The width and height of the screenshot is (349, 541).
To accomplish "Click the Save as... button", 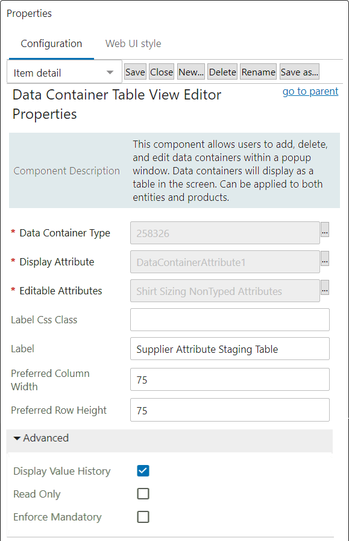I will tap(299, 71).
